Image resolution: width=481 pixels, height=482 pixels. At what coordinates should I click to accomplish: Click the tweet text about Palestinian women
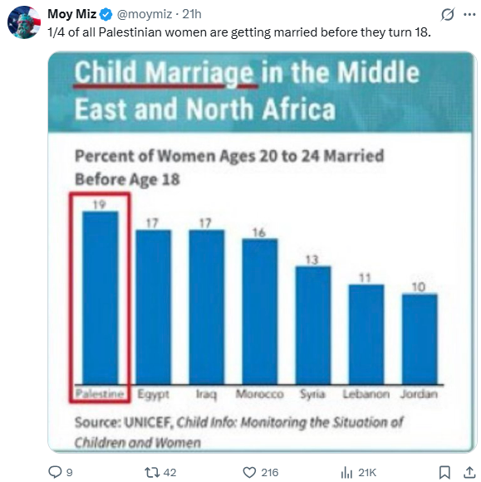coord(239,32)
